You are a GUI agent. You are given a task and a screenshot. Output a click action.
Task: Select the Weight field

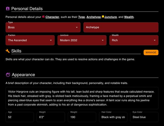click(82, 117)
